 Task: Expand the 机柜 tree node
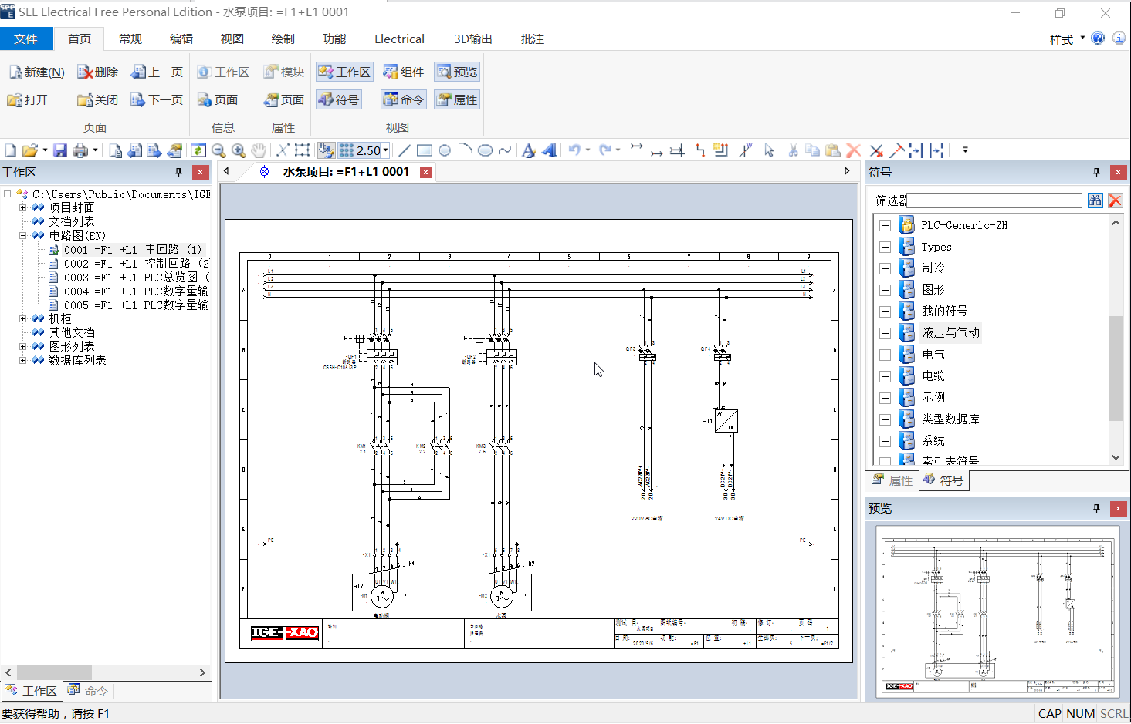point(22,318)
